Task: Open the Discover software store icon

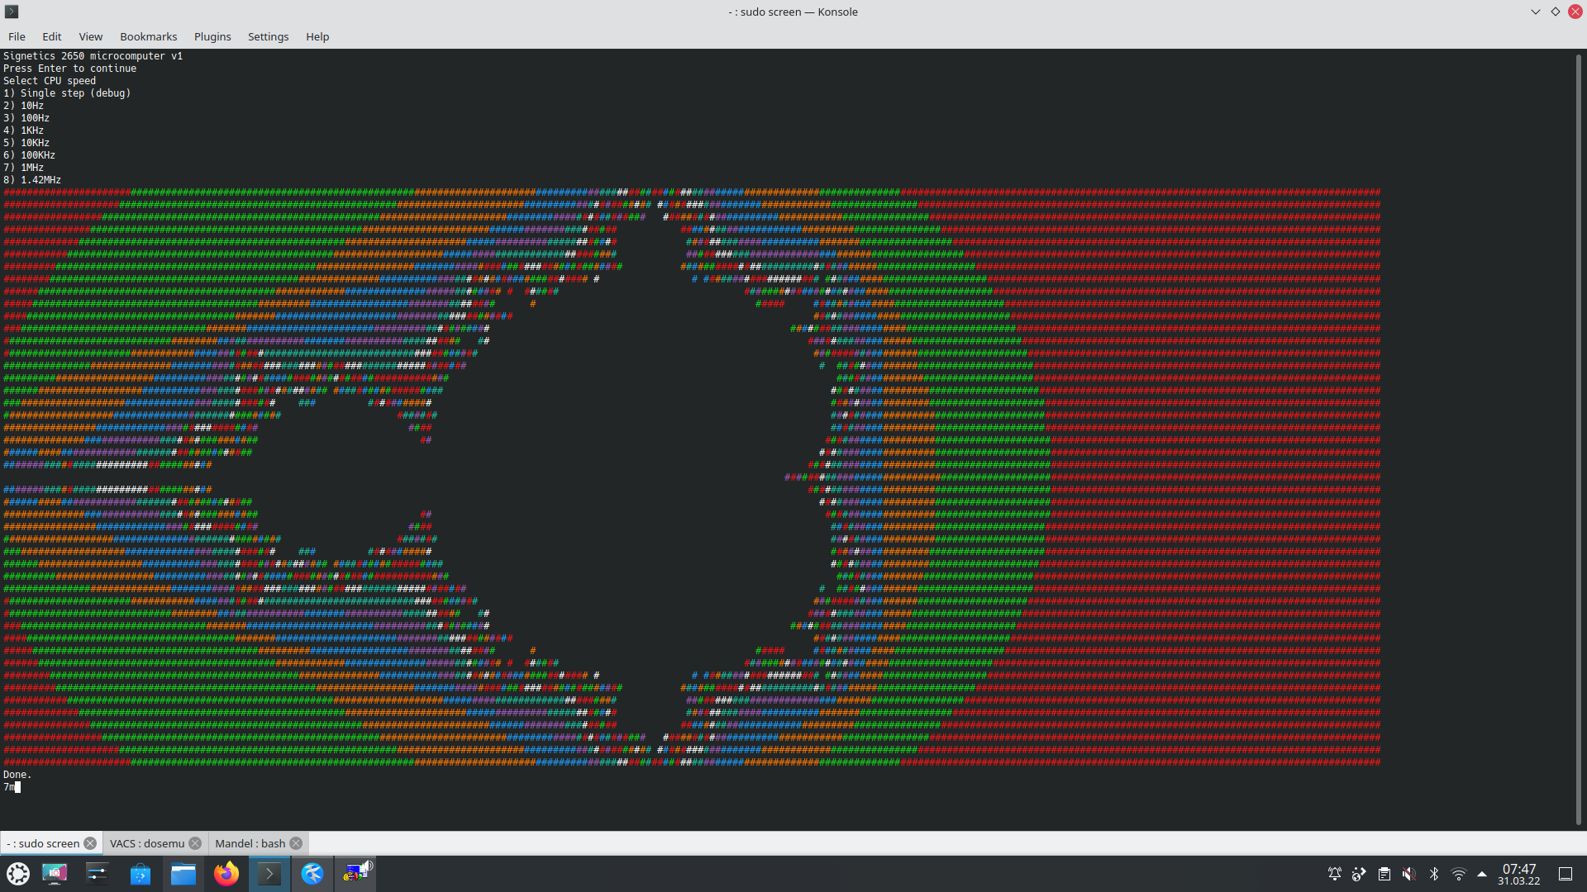Action: click(141, 873)
